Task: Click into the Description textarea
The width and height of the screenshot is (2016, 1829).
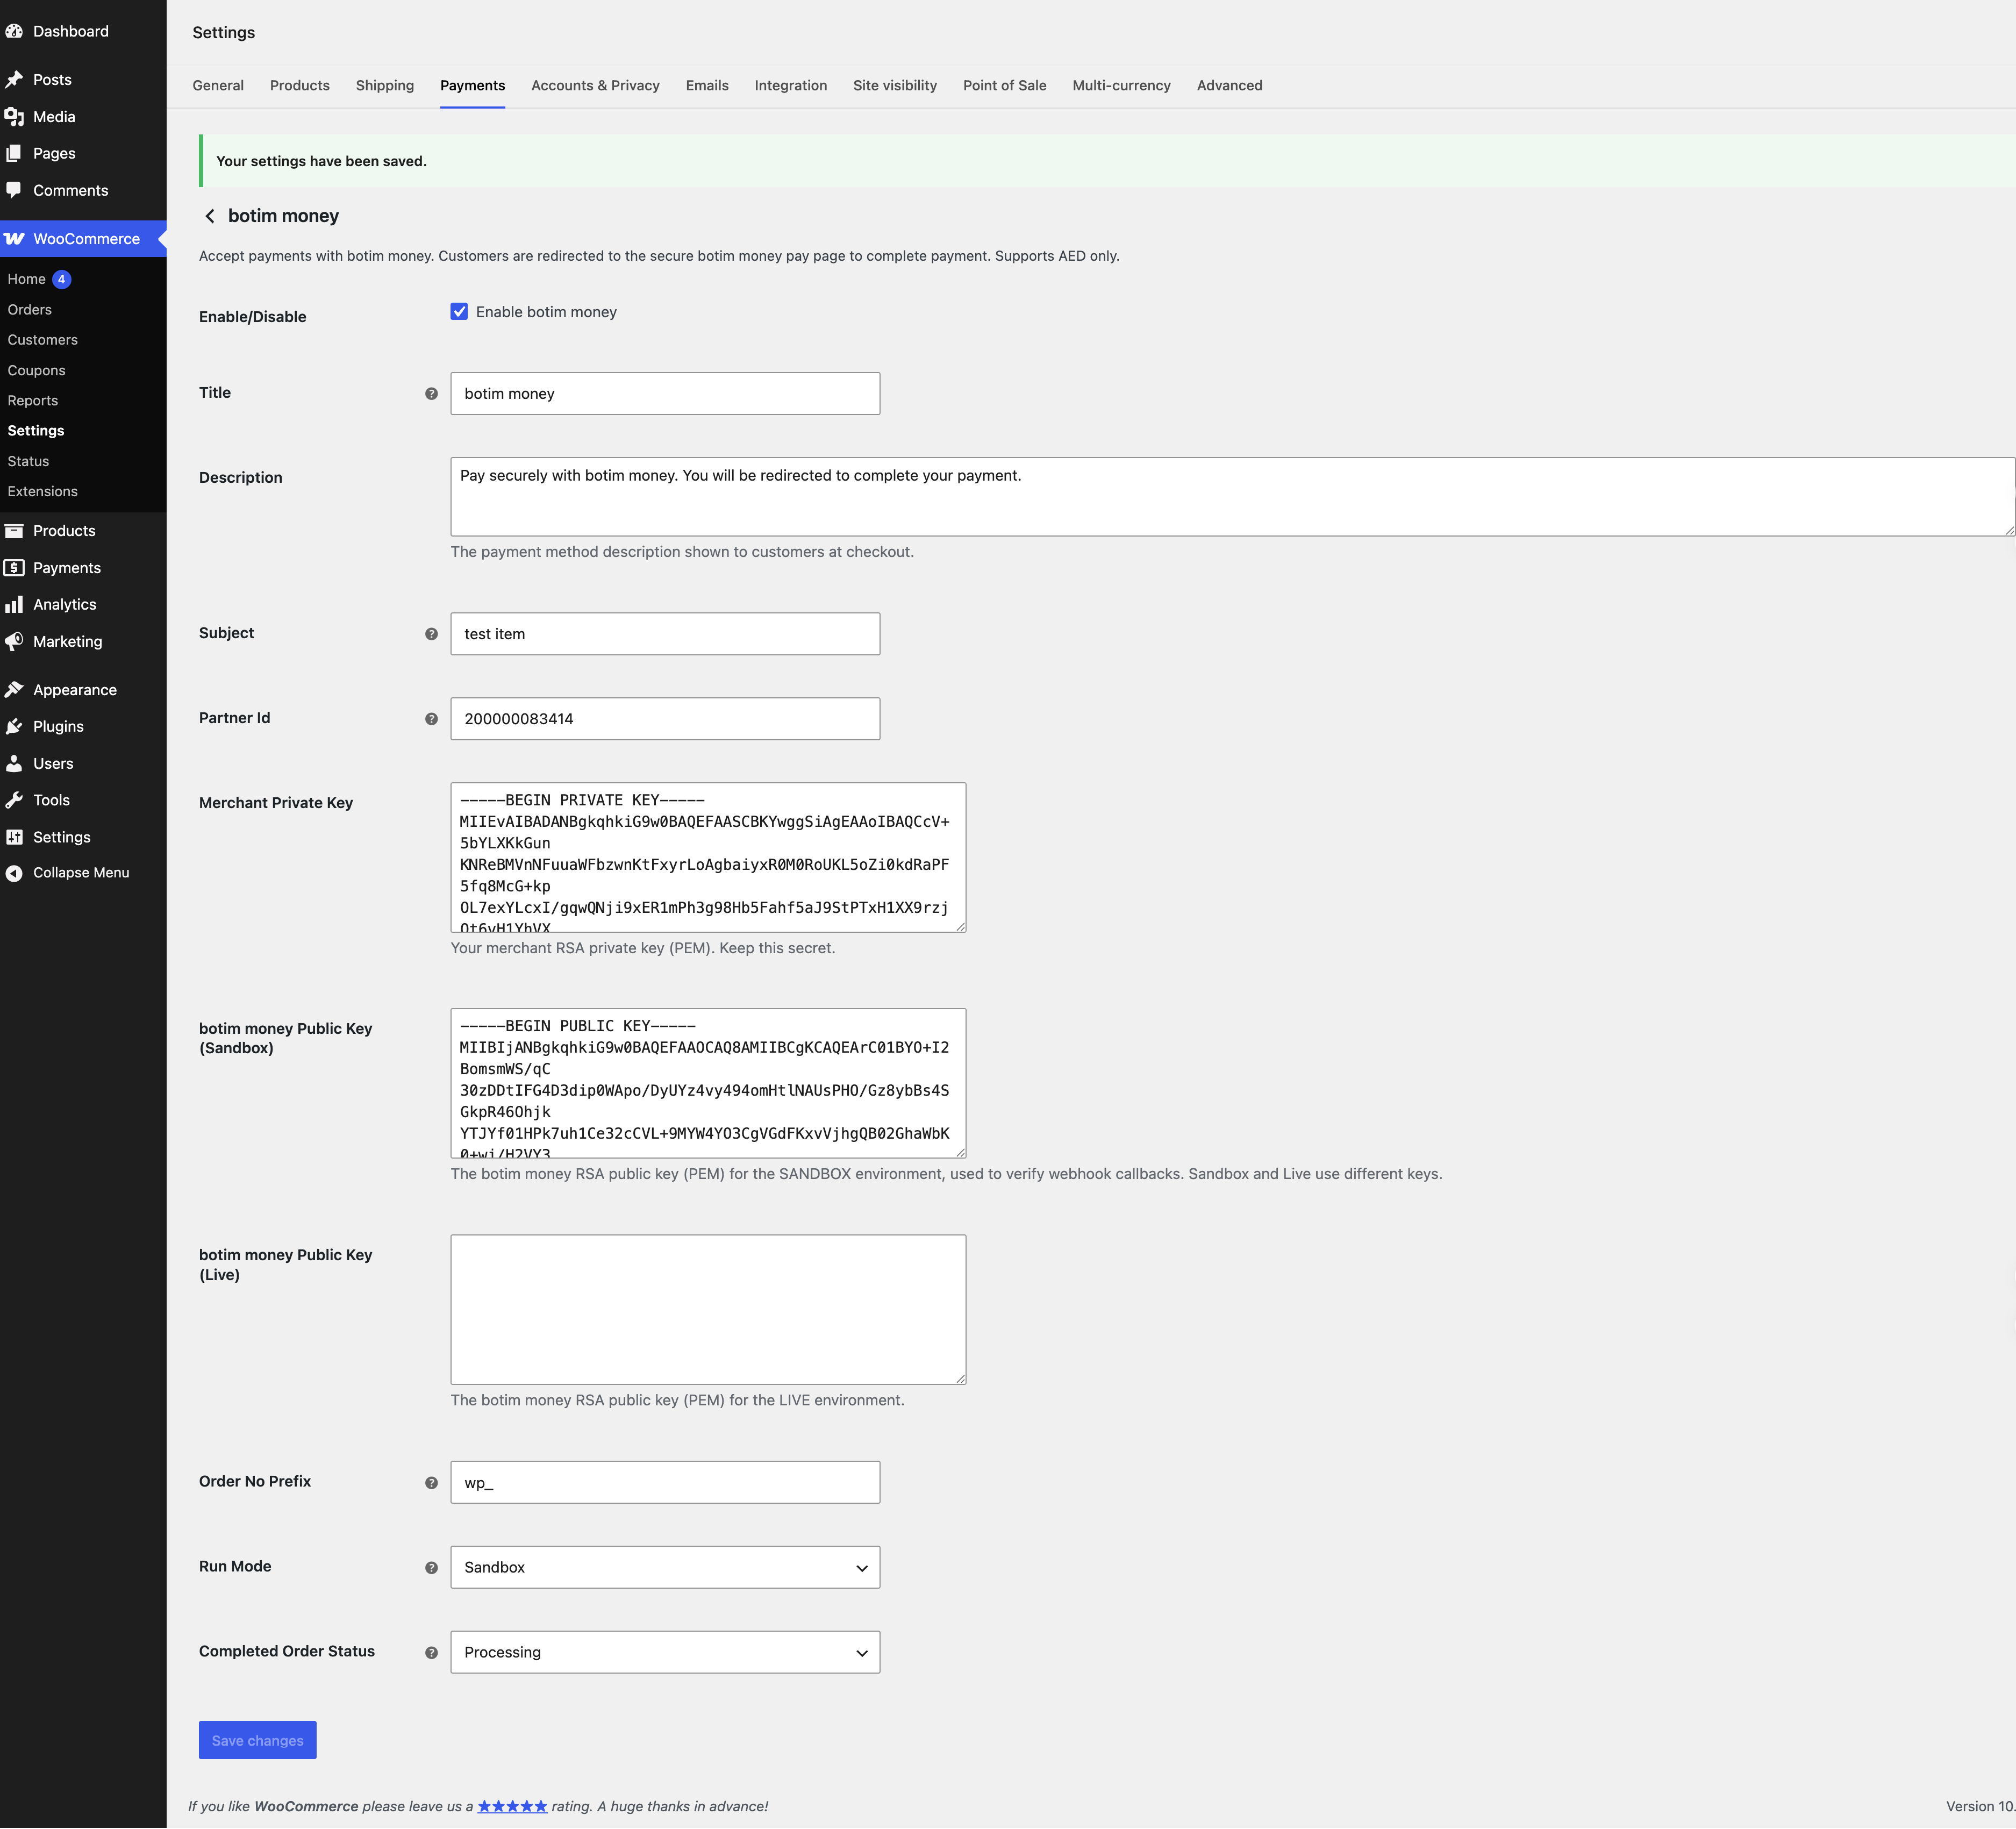Action: (x=1232, y=497)
